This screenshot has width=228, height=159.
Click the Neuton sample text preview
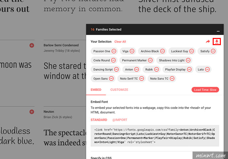[x=65, y=138]
